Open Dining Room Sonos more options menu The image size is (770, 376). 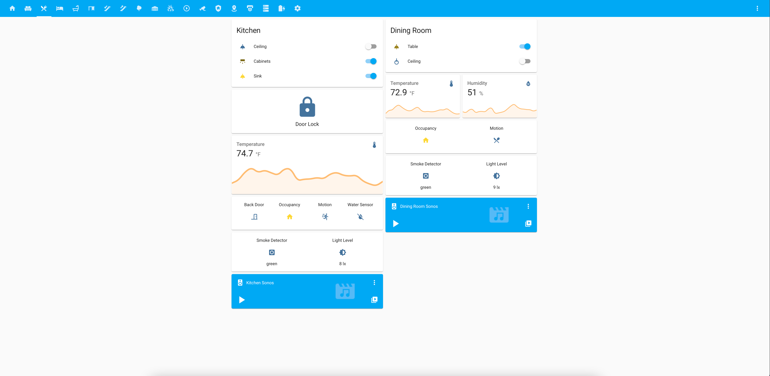pyautogui.click(x=528, y=206)
